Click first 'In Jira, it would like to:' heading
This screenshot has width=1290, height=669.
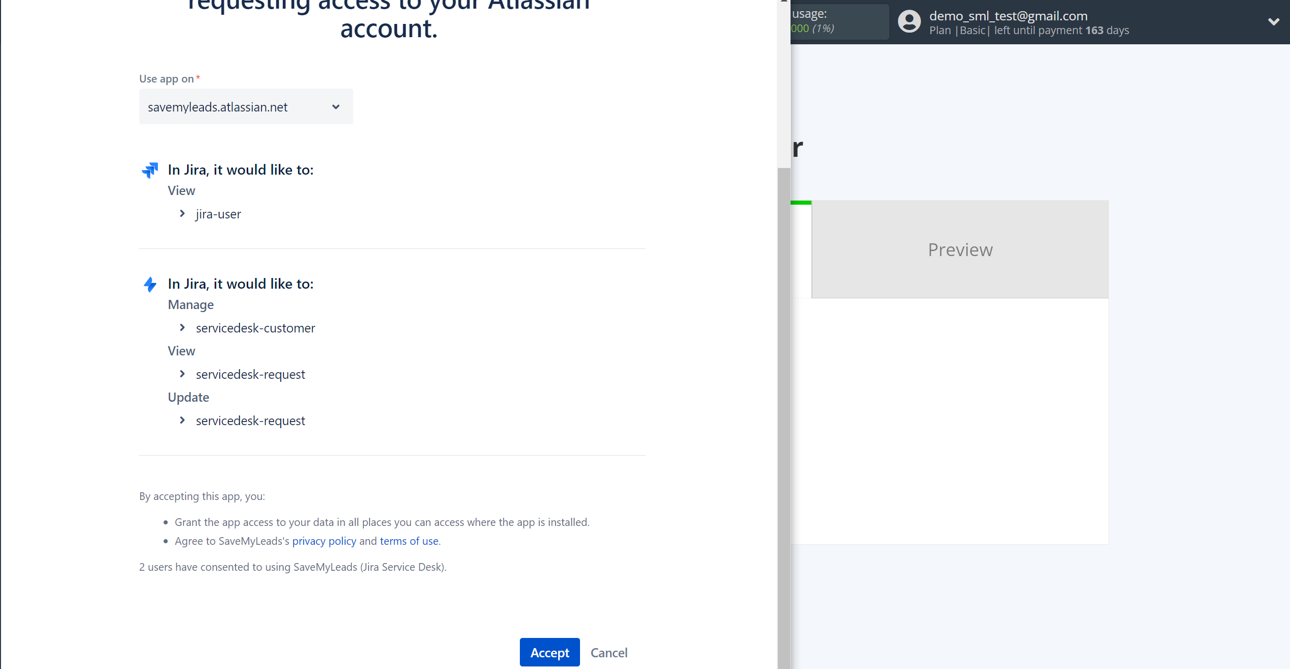coord(241,170)
